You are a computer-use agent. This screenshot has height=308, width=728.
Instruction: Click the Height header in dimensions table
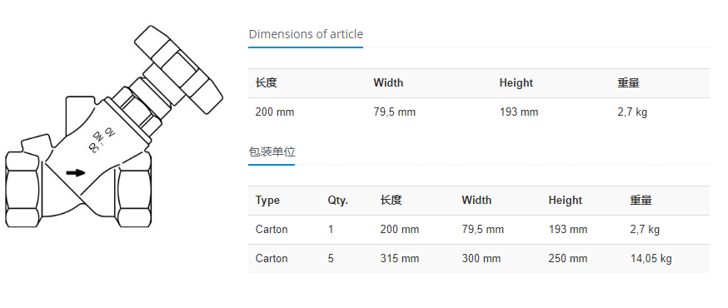516,83
